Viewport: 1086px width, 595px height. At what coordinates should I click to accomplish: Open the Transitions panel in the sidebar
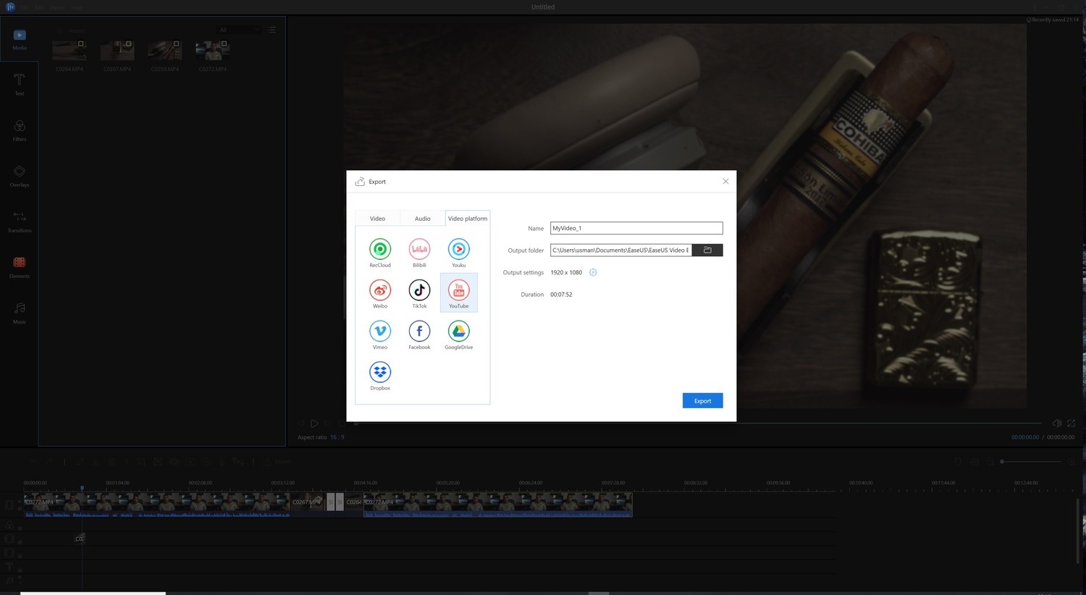tap(20, 221)
